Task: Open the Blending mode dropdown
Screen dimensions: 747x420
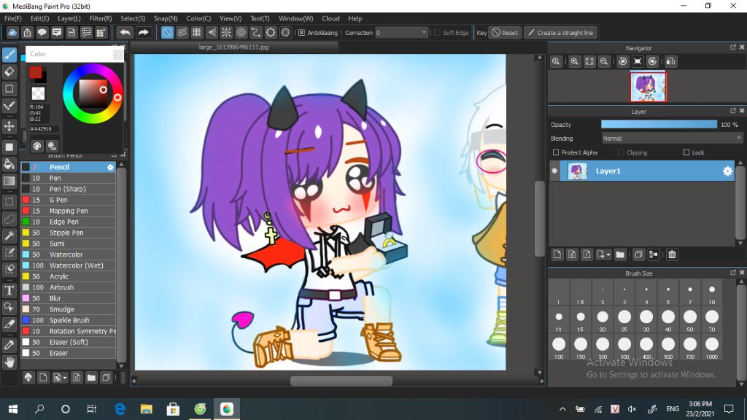Action: click(x=672, y=139)
